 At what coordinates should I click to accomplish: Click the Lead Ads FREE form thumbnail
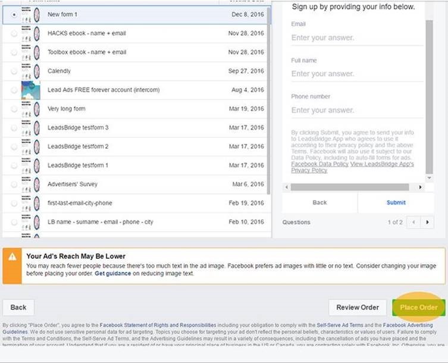[x=30, y=90]
